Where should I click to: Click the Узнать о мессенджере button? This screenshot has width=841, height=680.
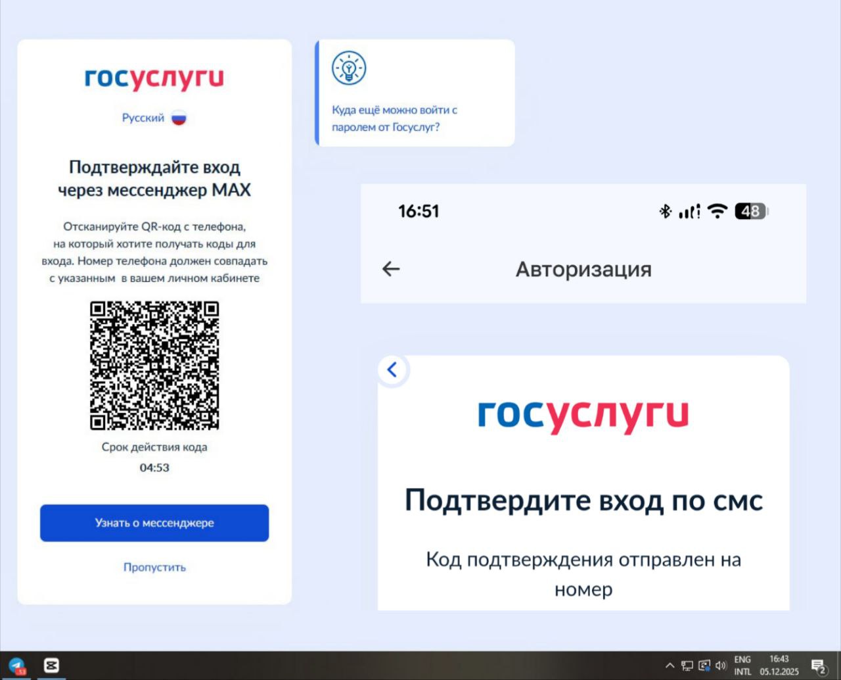154,523
